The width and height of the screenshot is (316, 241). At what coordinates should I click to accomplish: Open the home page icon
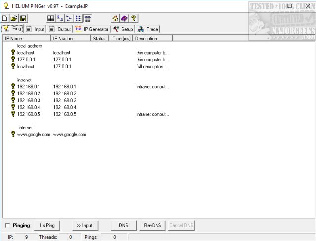[115, 18]
